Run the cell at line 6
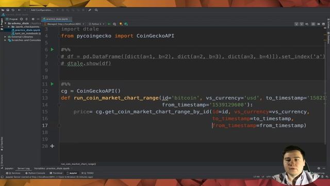This screenshot has height=186, width=330. point(52,50)
